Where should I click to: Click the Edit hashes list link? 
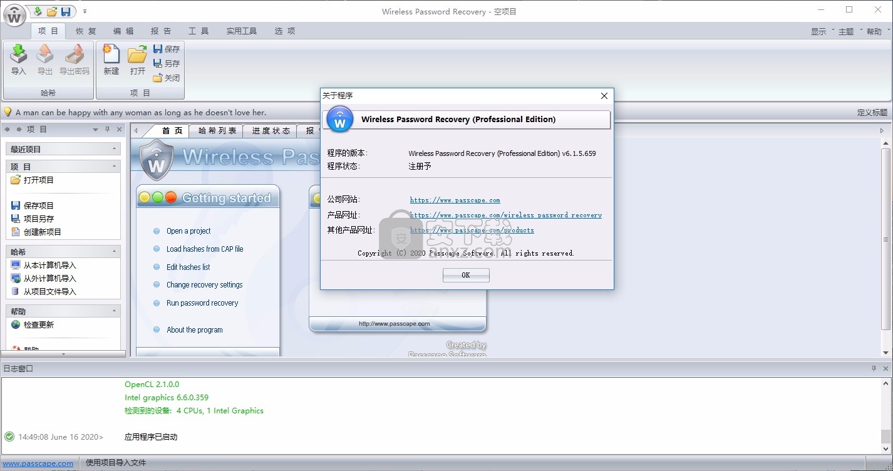tap(188, 267)
